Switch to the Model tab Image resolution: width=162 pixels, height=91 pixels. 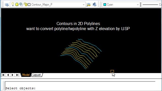point(26,75)
